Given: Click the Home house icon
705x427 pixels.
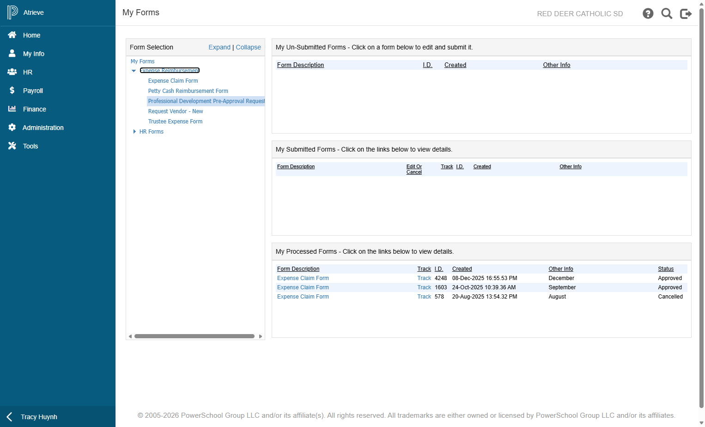Looking at the screenshot, I should [12, 35].
